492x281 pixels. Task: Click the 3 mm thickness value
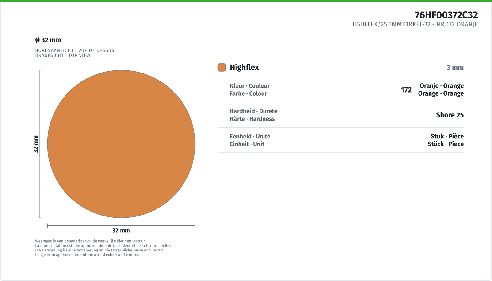[455, 68]
